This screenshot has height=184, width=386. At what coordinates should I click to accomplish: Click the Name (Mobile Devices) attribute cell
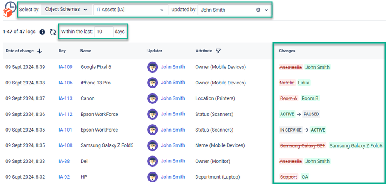coord(220,146)
